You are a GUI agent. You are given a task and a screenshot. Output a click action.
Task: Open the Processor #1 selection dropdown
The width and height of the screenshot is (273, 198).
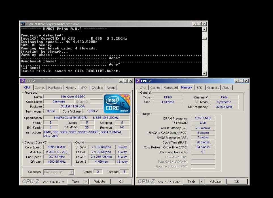coord(59,172)
